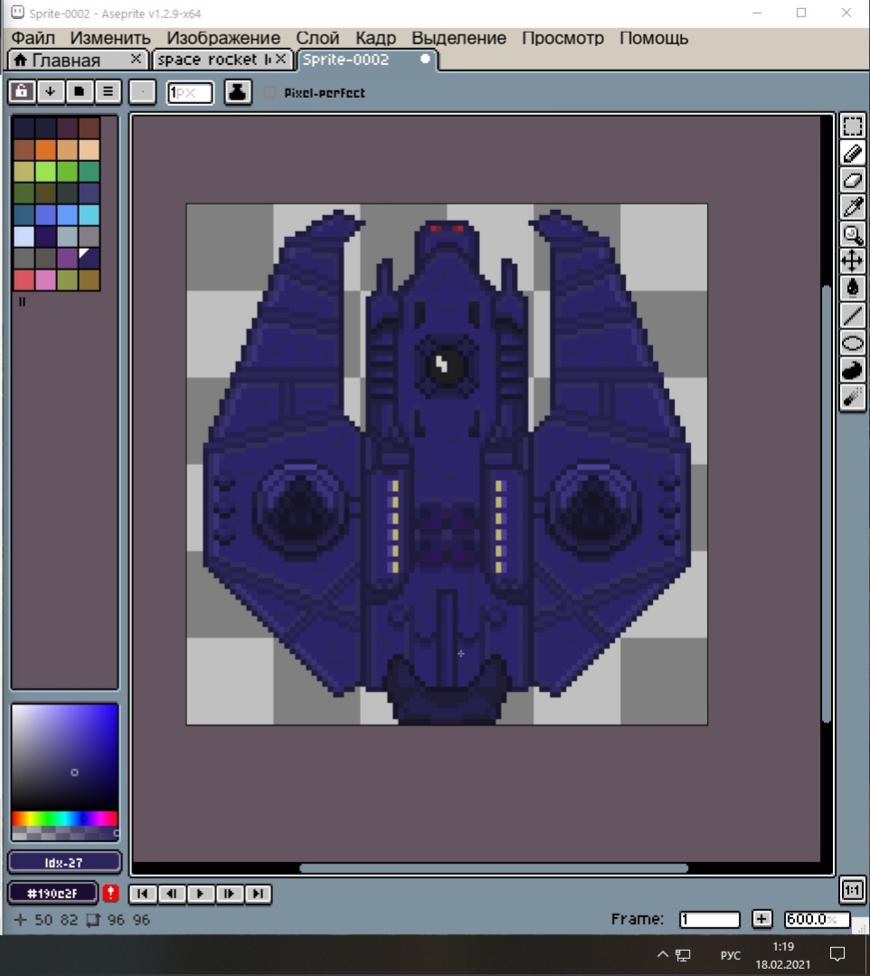Image resolution: width=870 pixels, height=976 pixels.
Task: Choose the Ellipse shape tool
Action: [x=853, y=343]
